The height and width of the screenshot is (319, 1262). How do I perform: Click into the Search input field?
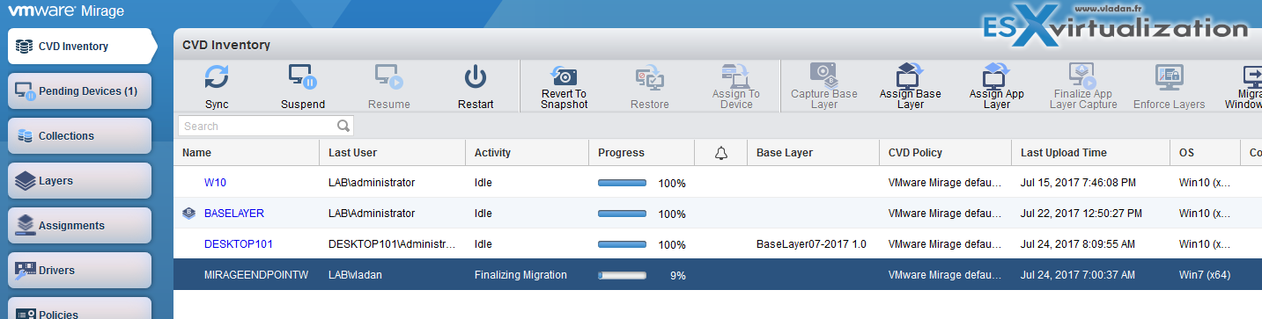click(x=257, y=126)
